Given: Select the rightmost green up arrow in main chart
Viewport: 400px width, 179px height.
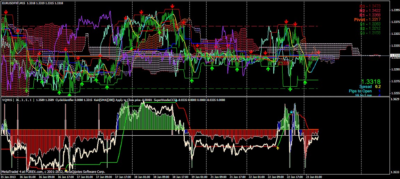Looking at the screenshot, I should [305, 82].
